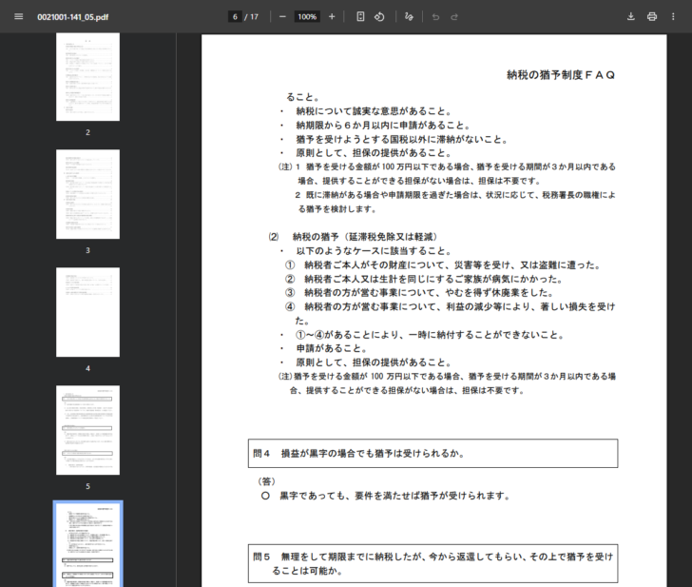Click the redo arrow icon
The width and height of the screenshot is (692, 587).
click(x=454, y=17)
